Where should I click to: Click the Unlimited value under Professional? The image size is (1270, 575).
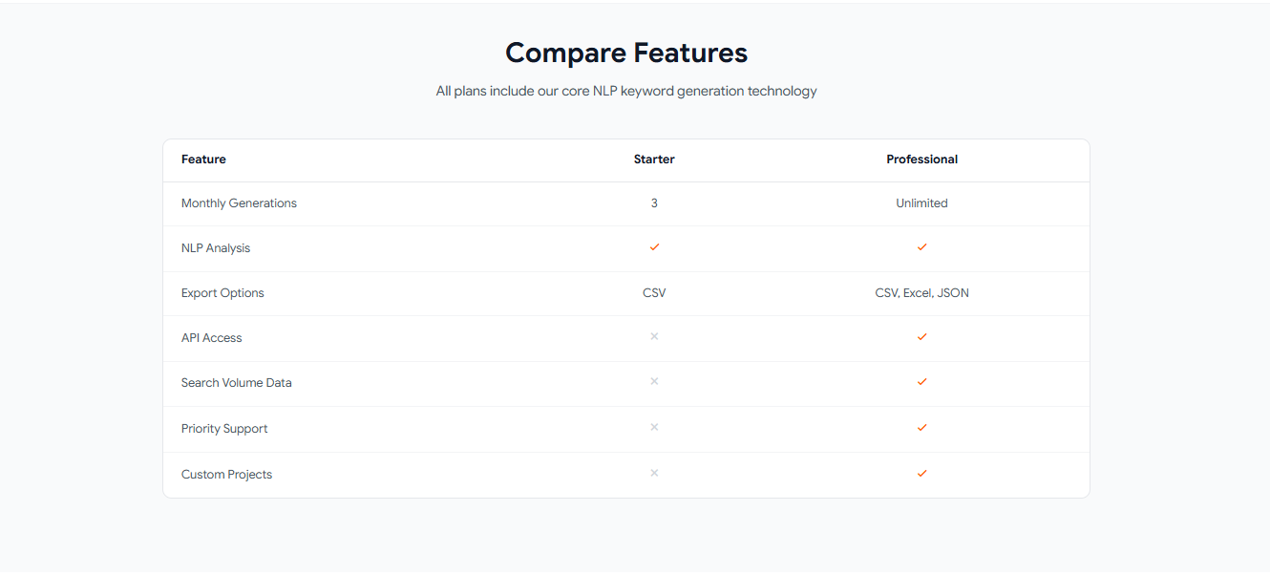click(x=921, y=203)
